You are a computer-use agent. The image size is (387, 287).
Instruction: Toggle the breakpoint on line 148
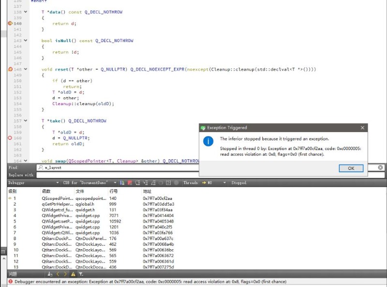(x=10, y=69)
